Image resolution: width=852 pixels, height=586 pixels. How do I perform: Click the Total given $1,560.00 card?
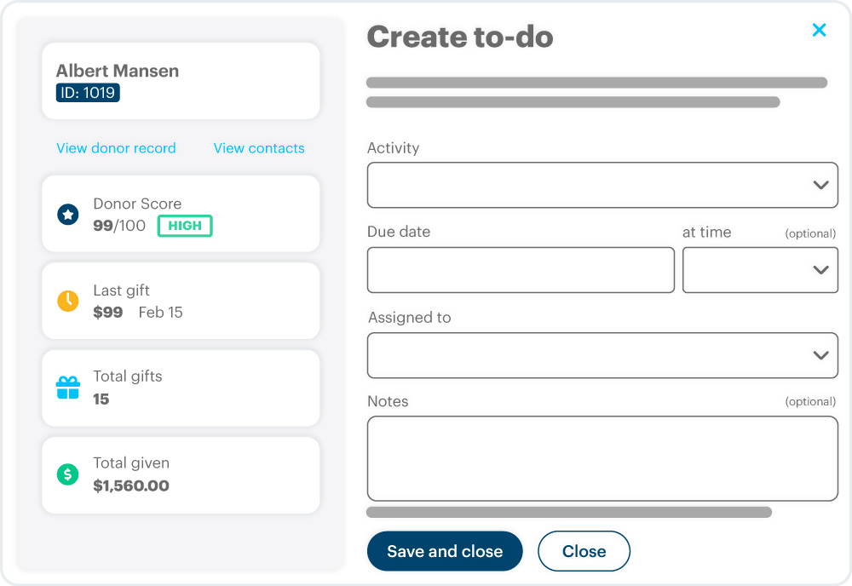(x=181, y=475)
